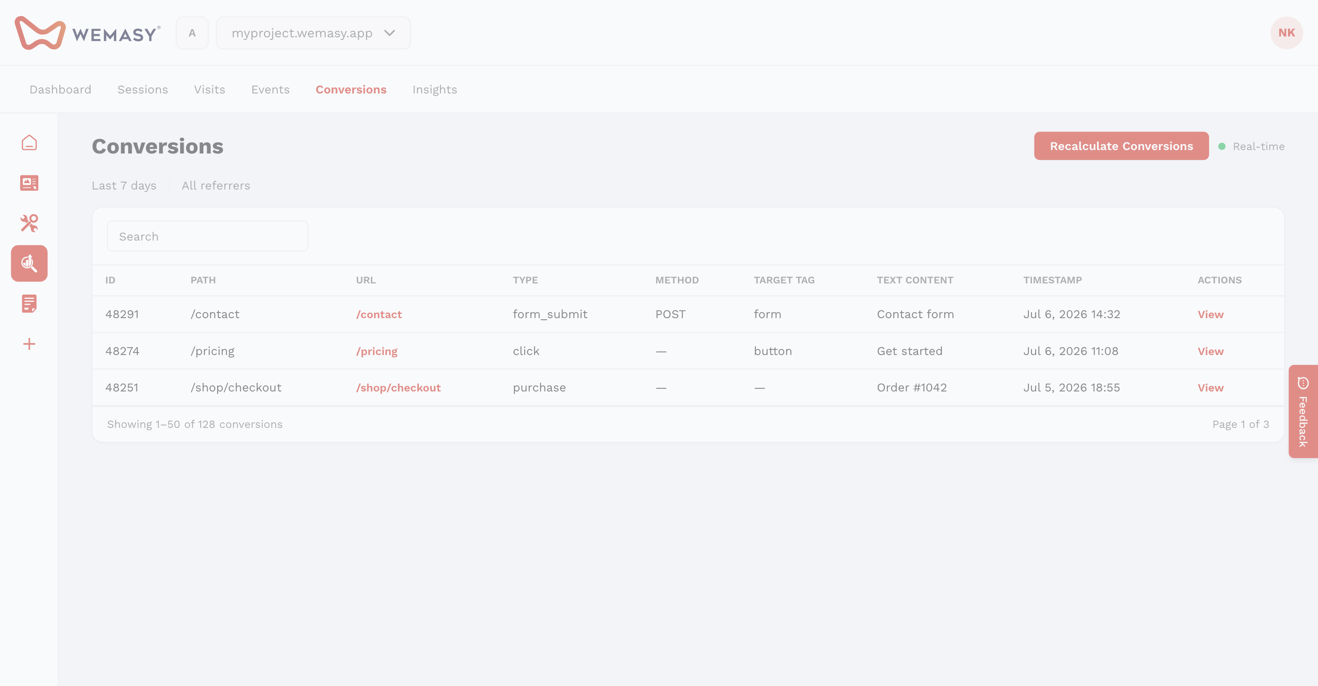Click the Page 1 of 3 indicator
This screenshot has height=686, width=1318.
coord(1240,424)
